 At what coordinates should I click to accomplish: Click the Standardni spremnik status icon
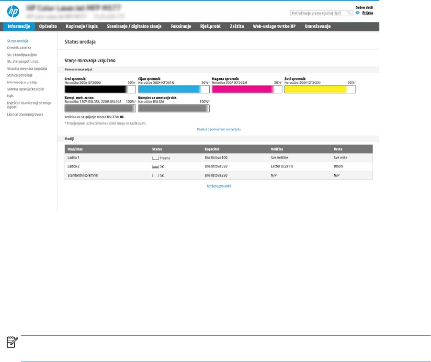click(x=155, y=176)
